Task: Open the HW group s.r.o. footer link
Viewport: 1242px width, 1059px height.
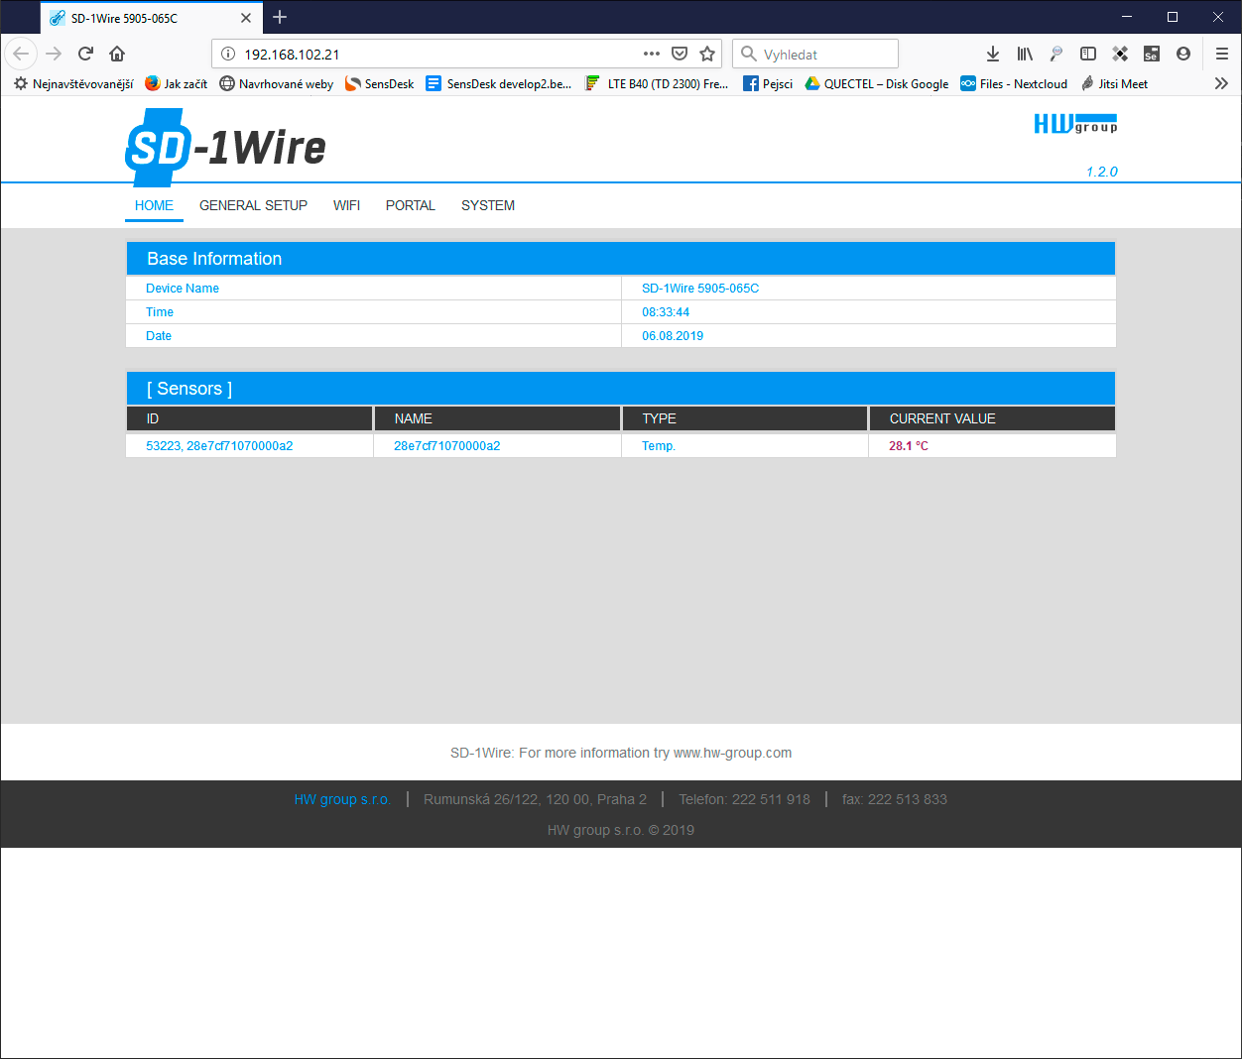Action: pyautogui.click(x=342, y=799)
